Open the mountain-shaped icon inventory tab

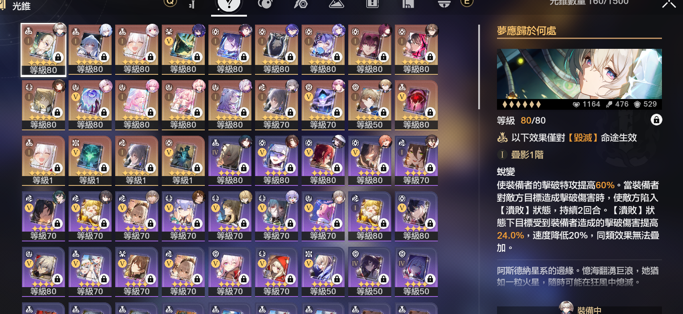336,4
